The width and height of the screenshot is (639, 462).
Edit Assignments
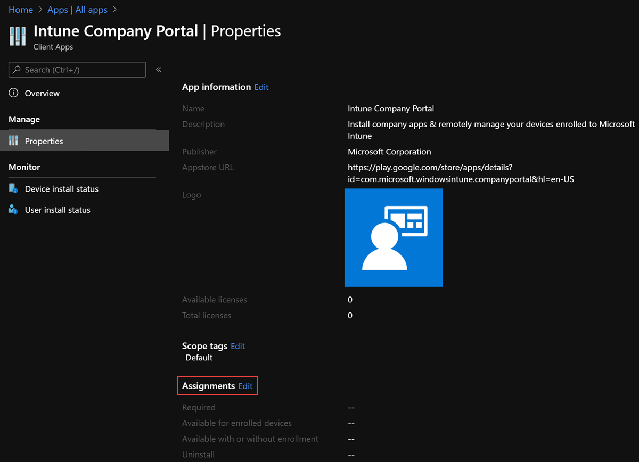(x=245, y=386)
